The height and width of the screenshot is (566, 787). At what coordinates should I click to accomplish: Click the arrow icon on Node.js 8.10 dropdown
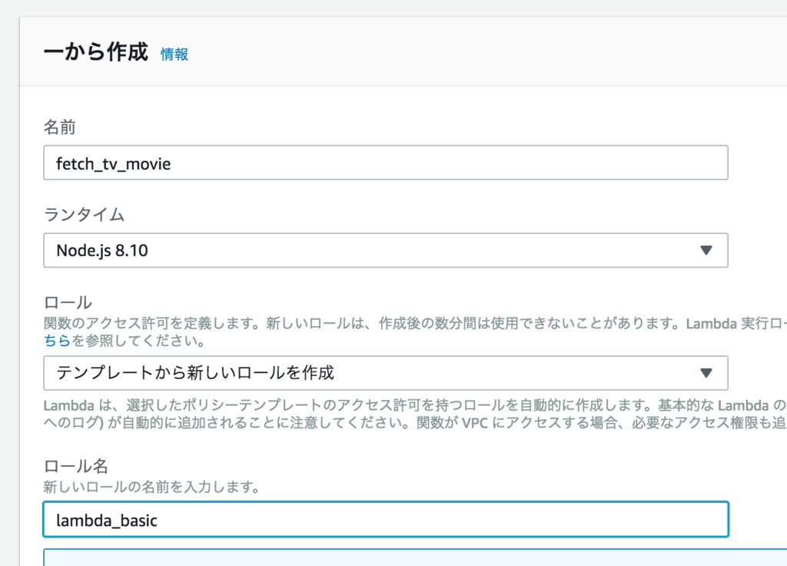pos(707,250)
